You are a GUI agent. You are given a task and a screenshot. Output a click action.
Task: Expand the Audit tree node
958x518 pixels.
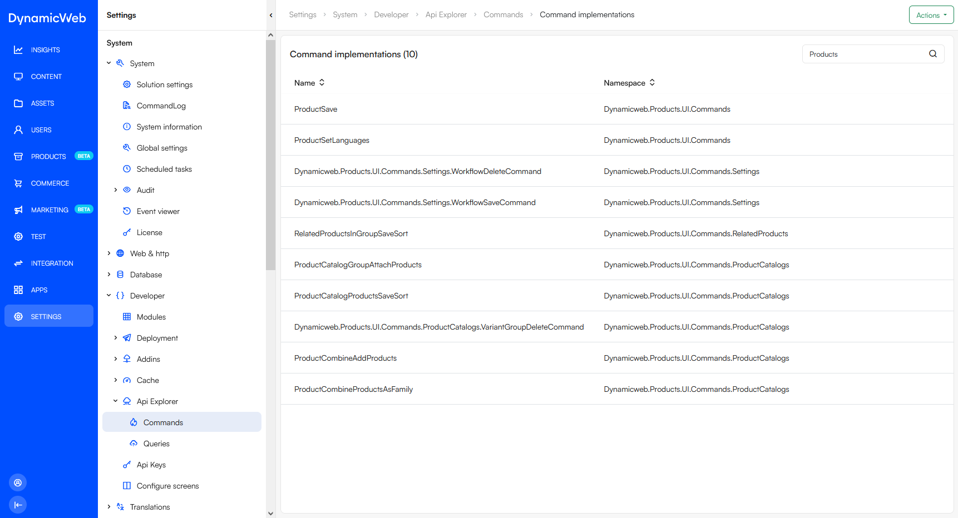tap(116, 190)
